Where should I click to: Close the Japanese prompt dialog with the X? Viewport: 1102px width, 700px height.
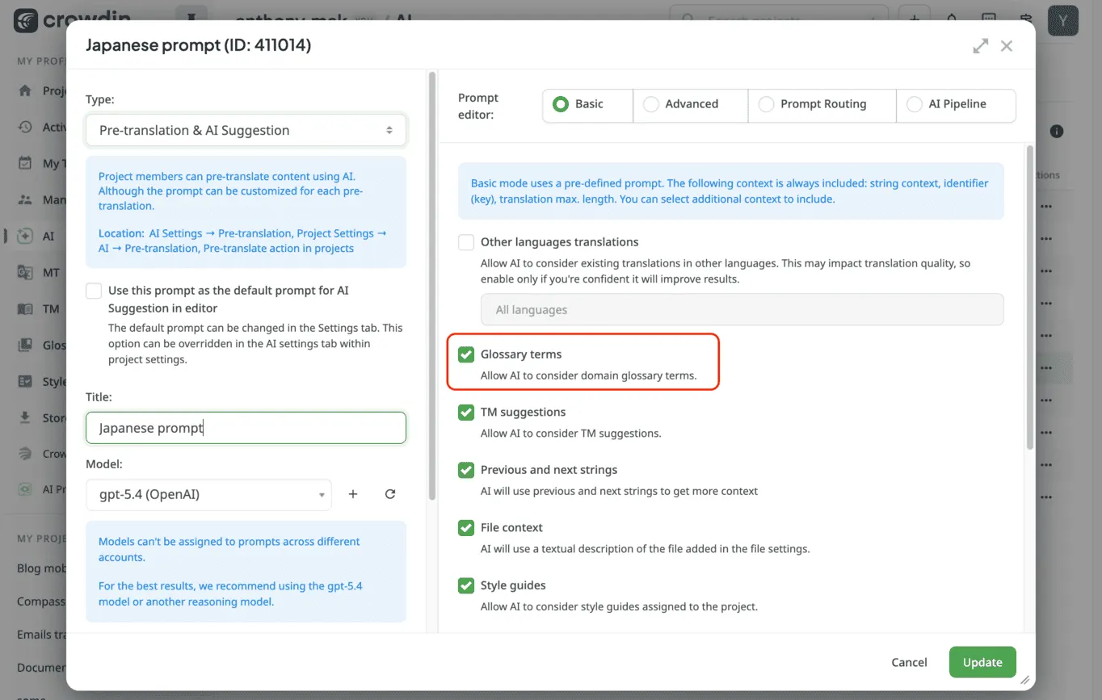click(x=1007, y=46)
